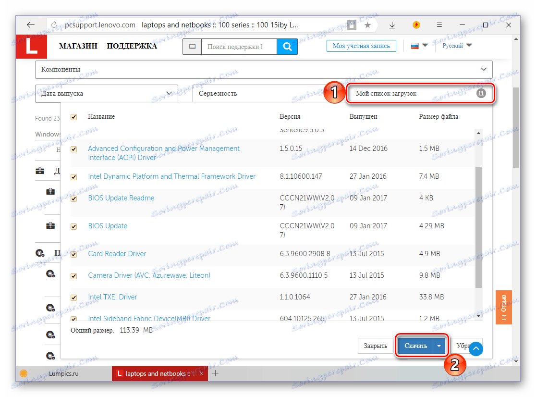The image size is (536, 397).
Task: Open the Camera Driver link
Action: coord(149,275)
